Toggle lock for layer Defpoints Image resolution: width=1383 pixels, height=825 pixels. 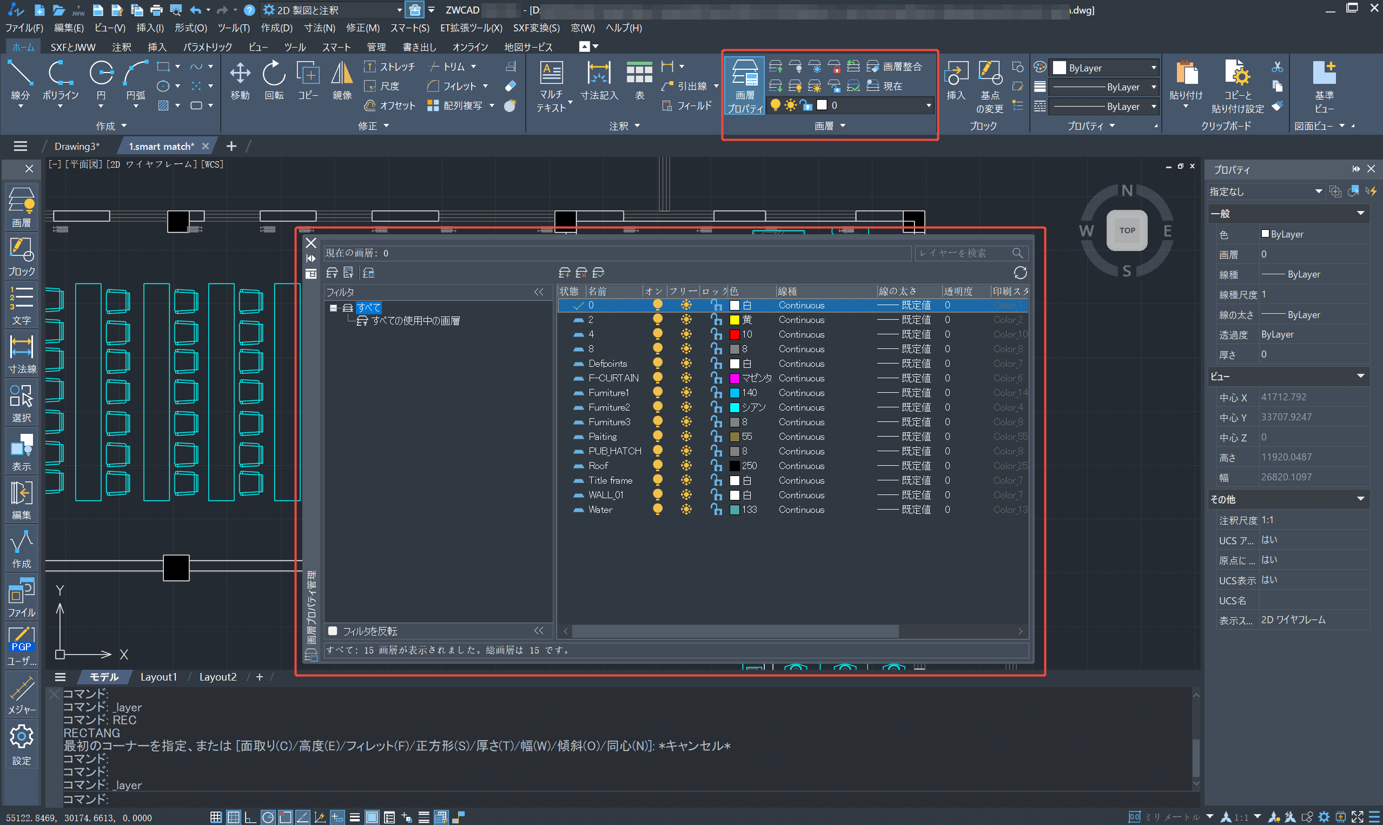716,364
